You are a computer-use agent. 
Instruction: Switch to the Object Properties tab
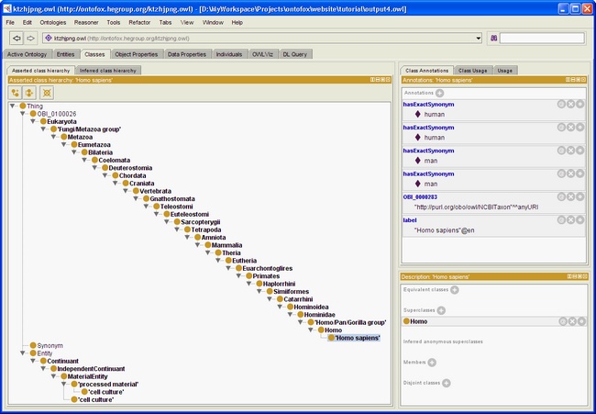[136, 54]
